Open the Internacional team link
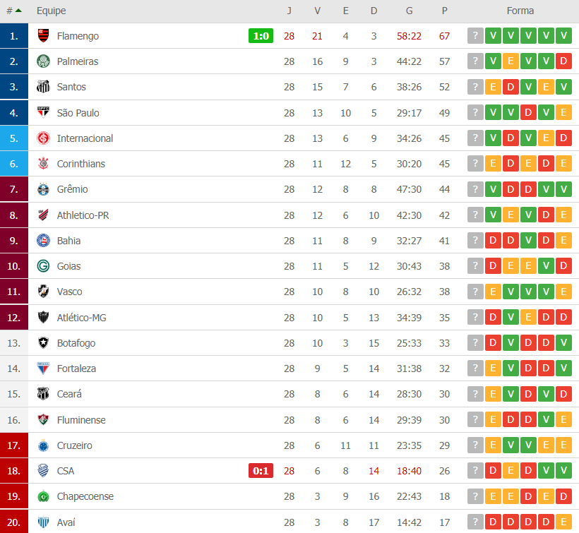Screen dimensions: 579x533 [x=85, y=138]
